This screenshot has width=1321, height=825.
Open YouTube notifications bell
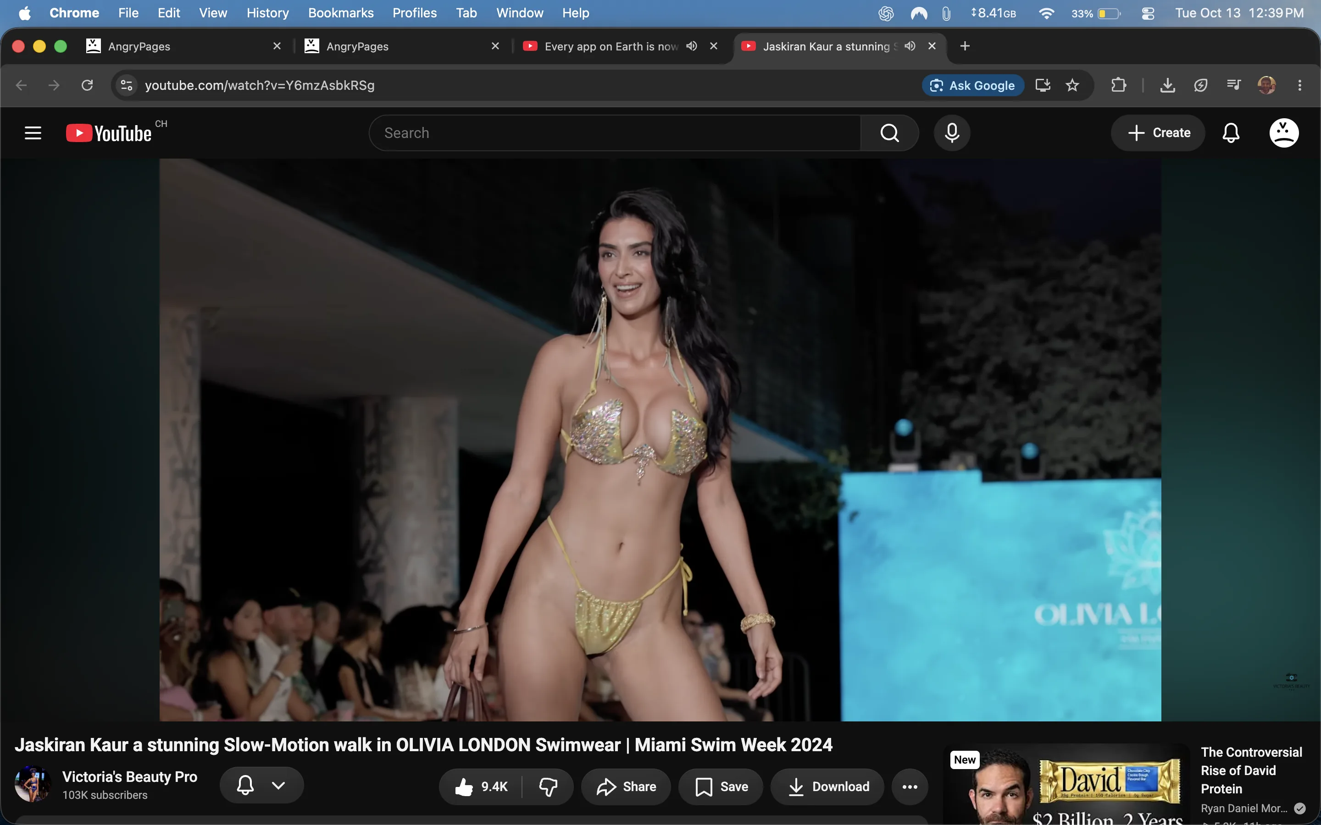(1230, 132)
